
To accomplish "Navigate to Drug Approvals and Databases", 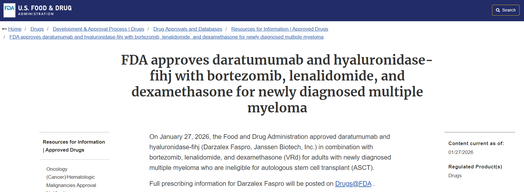I will tap(187, 29).
